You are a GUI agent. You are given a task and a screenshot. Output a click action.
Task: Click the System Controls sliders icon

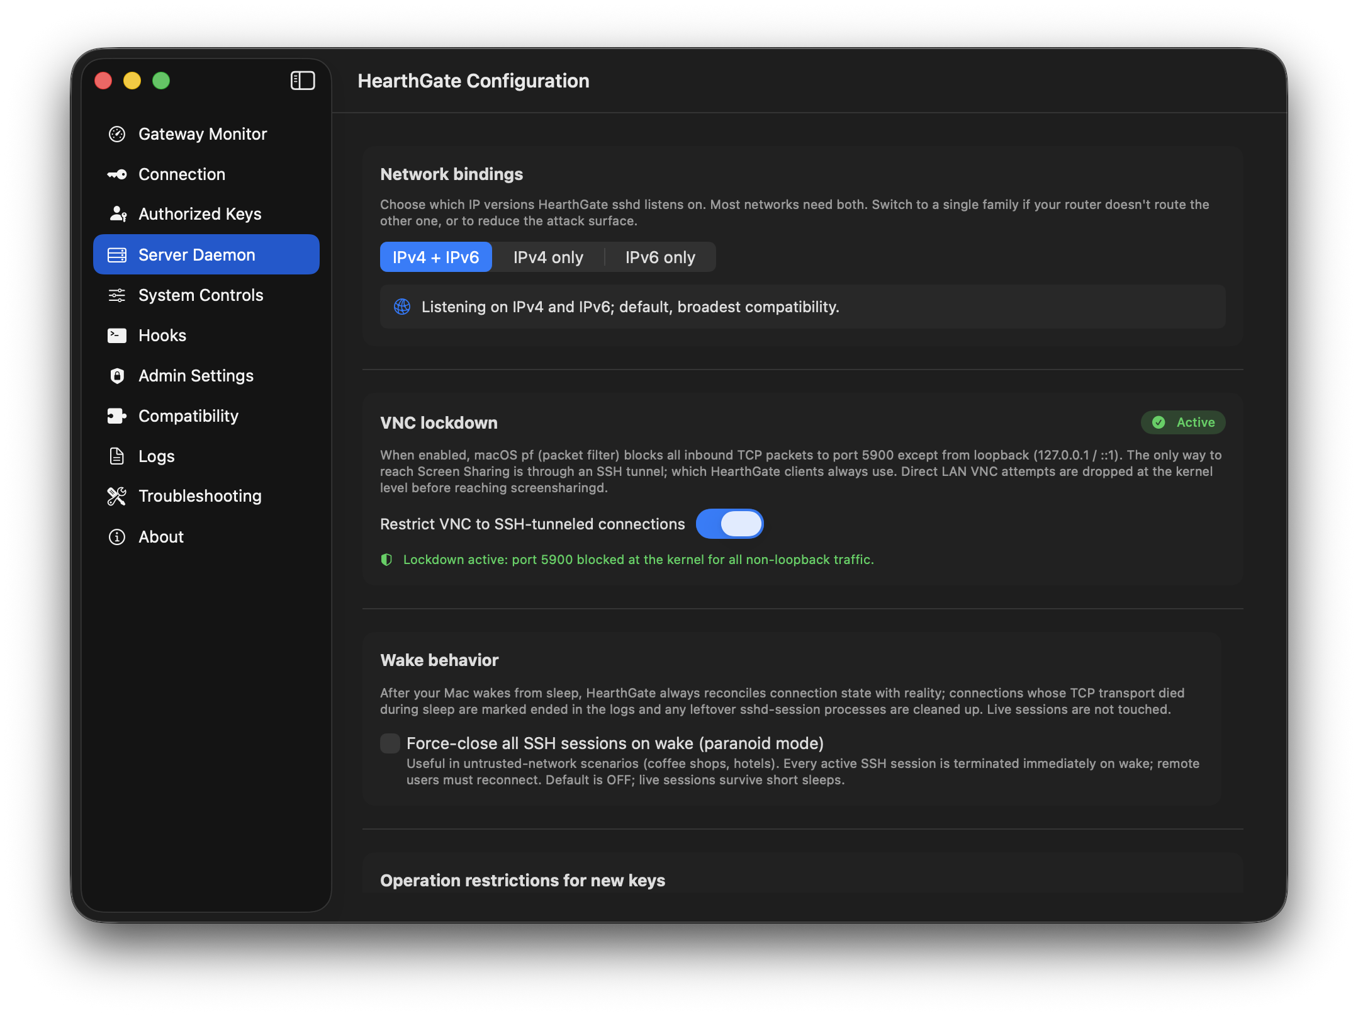pyautogui.click(x=117, y=295)
